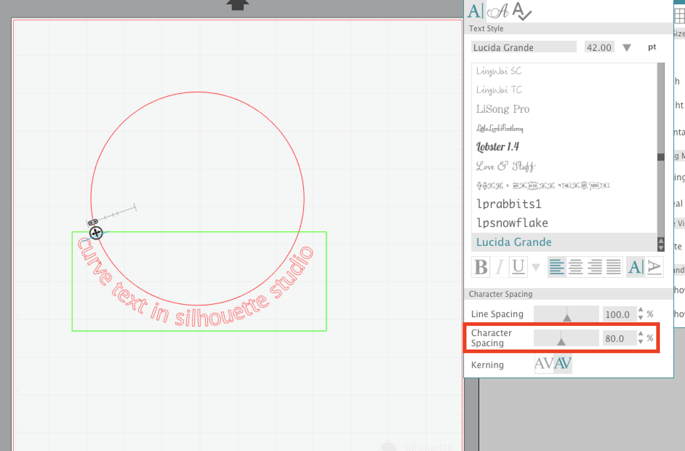Click the font list scrollbar thumb
685x451 pixels.
click(661, 157)
